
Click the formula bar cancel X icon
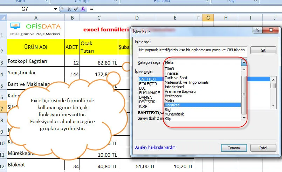tap(69, 9)
